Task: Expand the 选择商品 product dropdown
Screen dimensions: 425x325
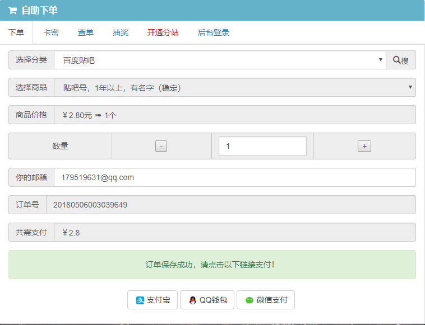Action: pos(235,87)
